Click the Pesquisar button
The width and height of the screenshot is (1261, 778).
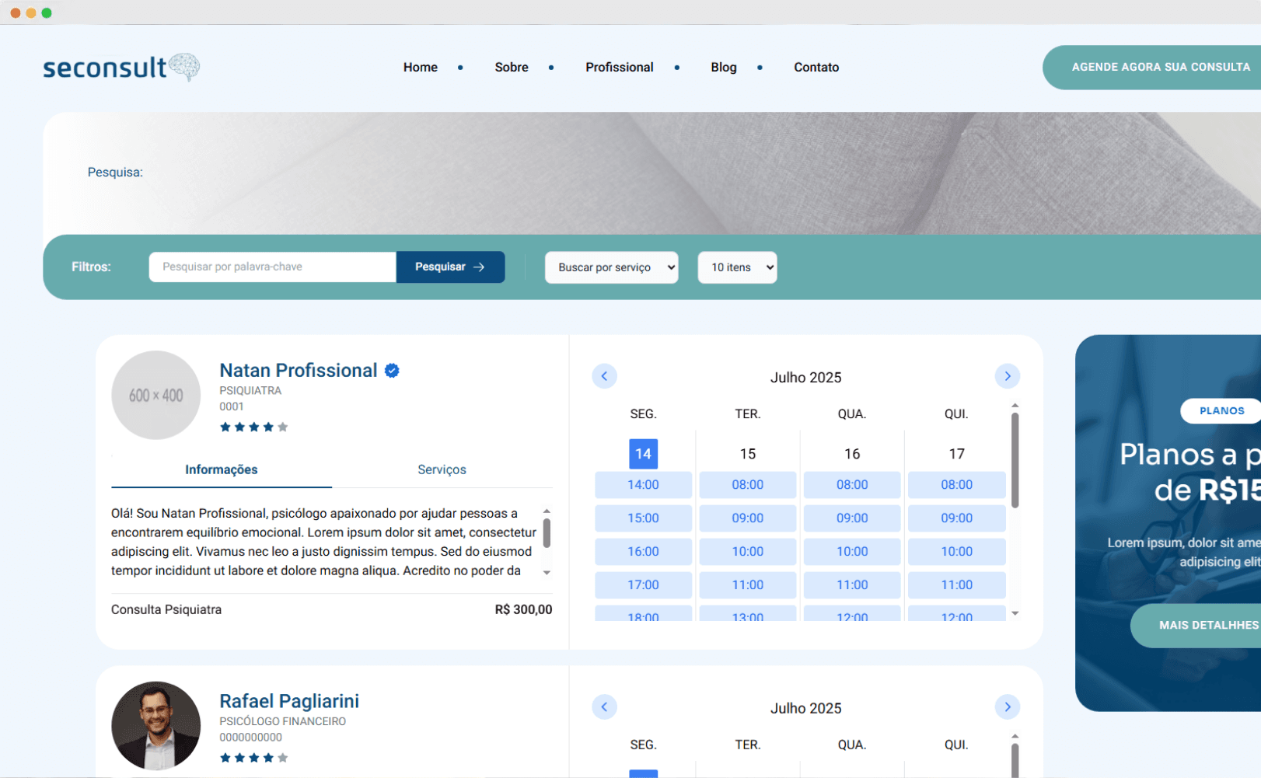tap(450, 267)
